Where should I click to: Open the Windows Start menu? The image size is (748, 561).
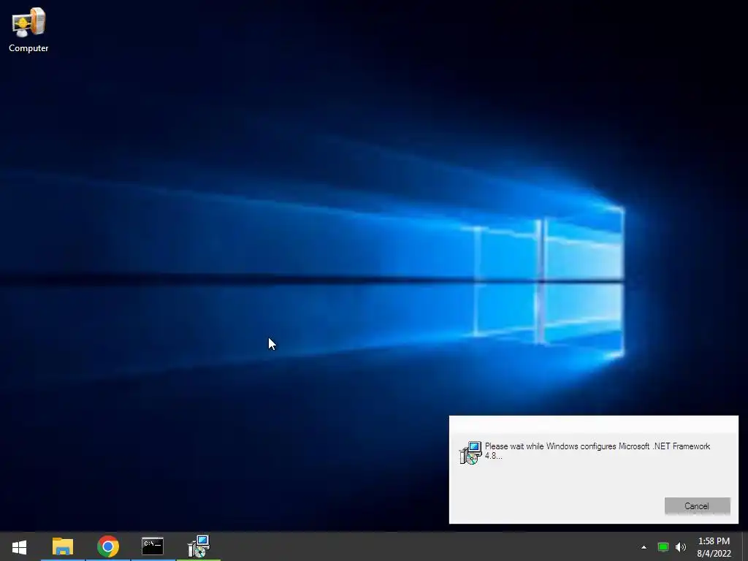tap(19, 546)
